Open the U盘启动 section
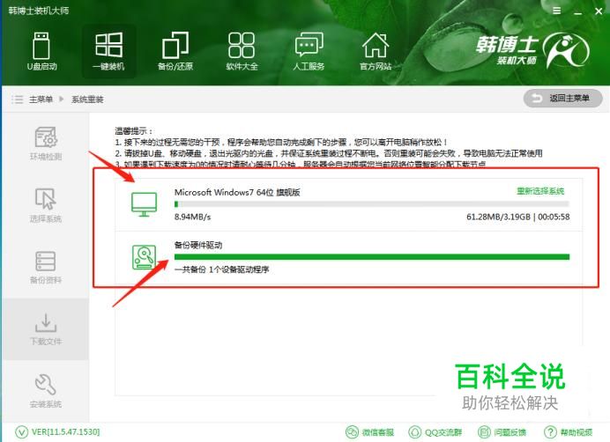 coord(41,51)
